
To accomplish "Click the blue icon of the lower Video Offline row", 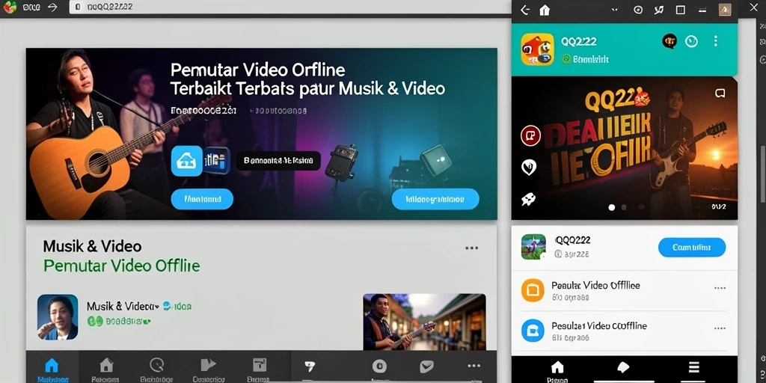I will click(533, 330).
